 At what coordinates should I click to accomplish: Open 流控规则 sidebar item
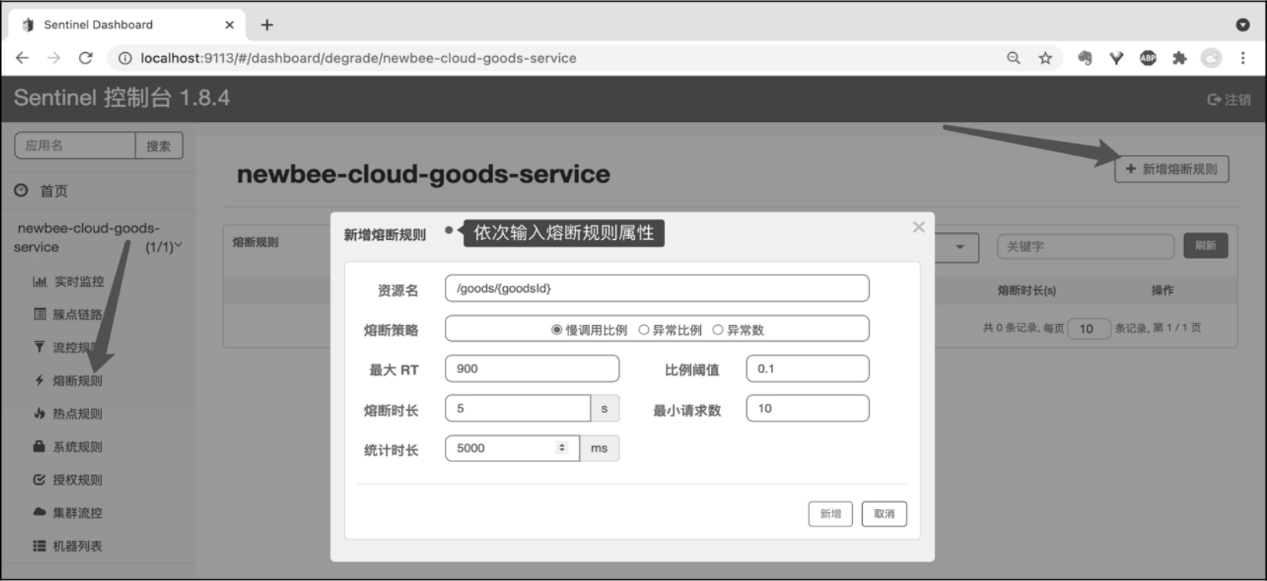coord(68,347)
